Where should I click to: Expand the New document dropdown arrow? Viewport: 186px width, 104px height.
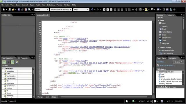(x=6, y=10)
